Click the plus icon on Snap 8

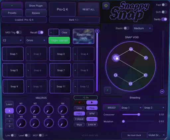[75, 70]
